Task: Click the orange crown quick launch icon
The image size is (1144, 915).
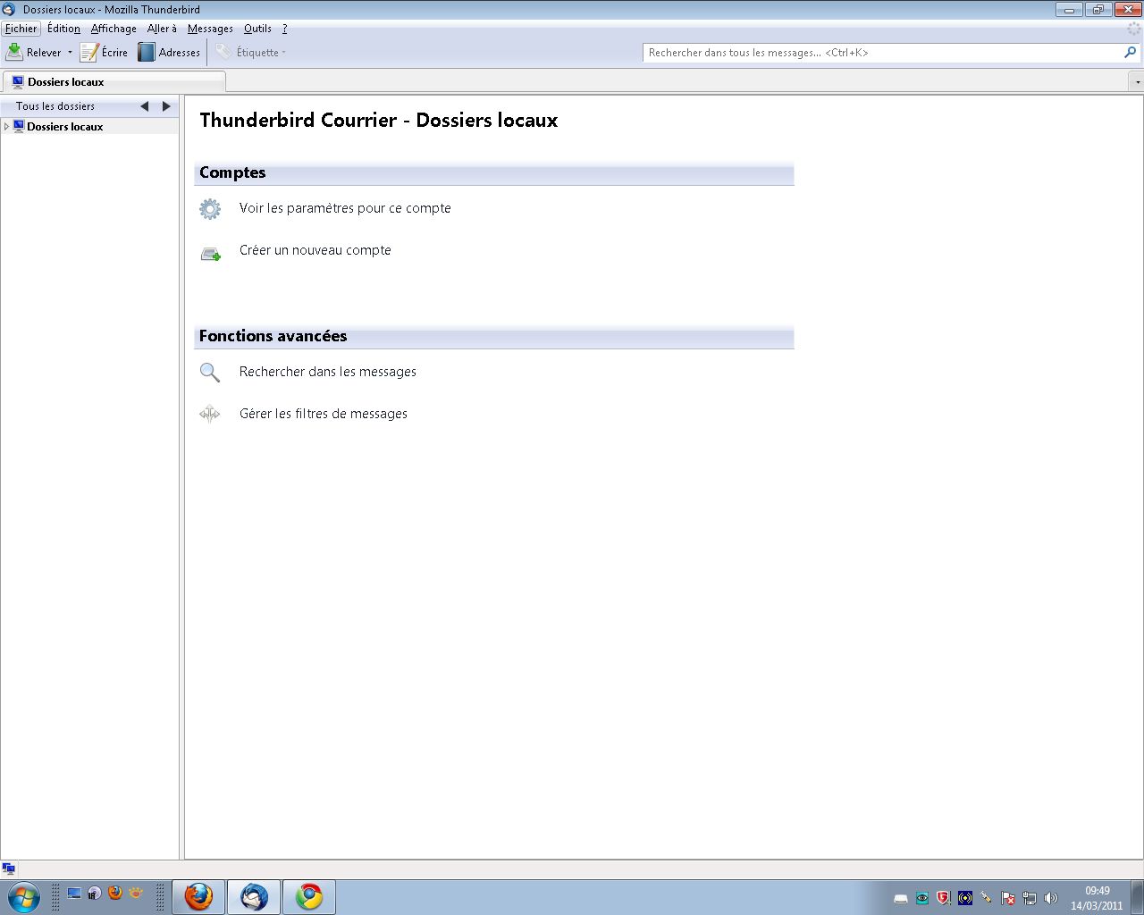Action: 136,893
